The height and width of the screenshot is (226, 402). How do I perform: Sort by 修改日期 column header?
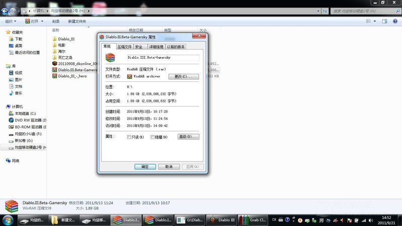(x=136, y=30)
